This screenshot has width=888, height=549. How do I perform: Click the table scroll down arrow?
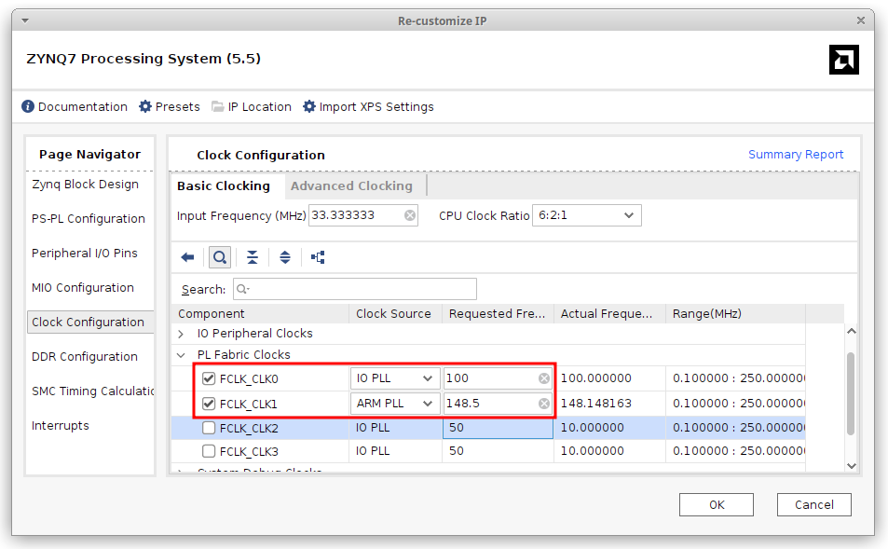coord(851,466)
